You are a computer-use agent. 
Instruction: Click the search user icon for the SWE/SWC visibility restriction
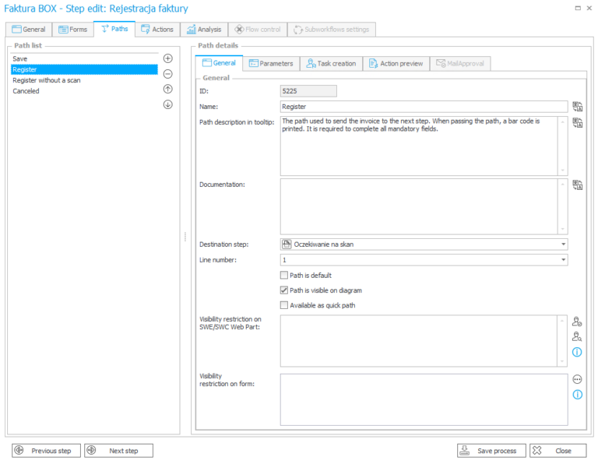click(577, 336)
